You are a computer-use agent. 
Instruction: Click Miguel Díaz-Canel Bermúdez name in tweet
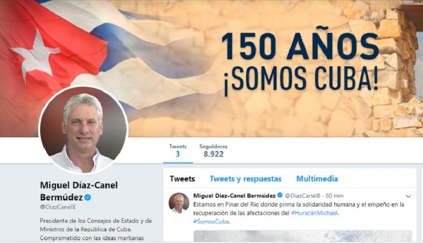(235, 196)
